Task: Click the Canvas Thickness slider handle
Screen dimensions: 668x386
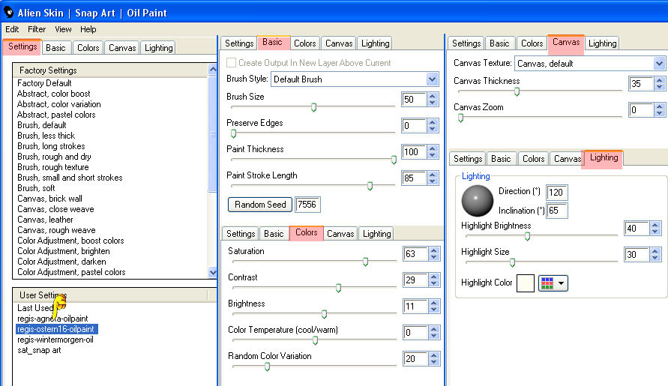Action: pos(517,91)
